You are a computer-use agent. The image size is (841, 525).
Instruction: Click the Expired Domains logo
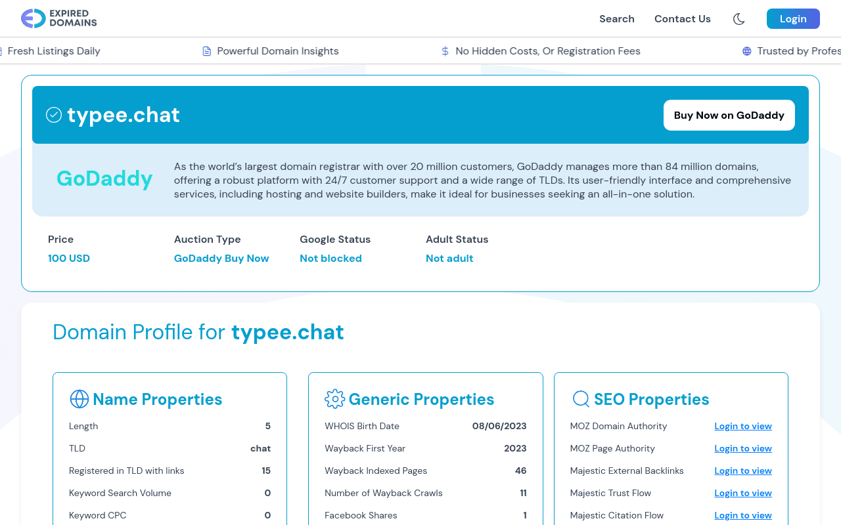[x=58, y=18]
